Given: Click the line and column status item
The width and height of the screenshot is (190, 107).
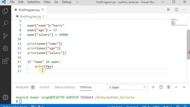Looking at the screenshot, I should 115,106.
